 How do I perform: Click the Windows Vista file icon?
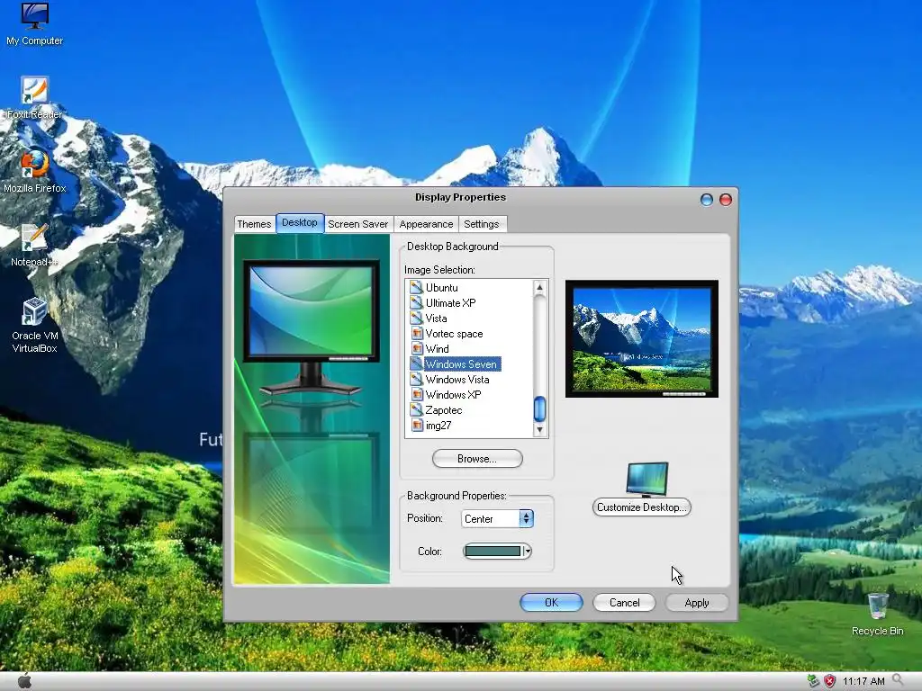coord(416,379)
